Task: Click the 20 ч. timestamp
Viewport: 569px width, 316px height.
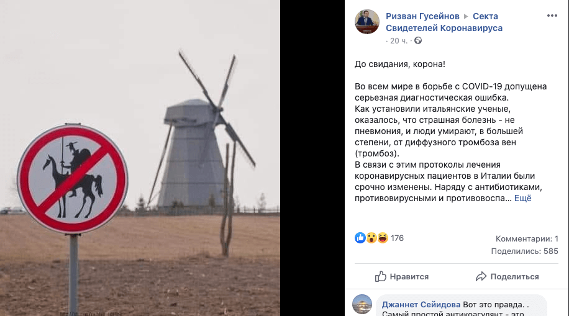Action: (x=399, y=40)
